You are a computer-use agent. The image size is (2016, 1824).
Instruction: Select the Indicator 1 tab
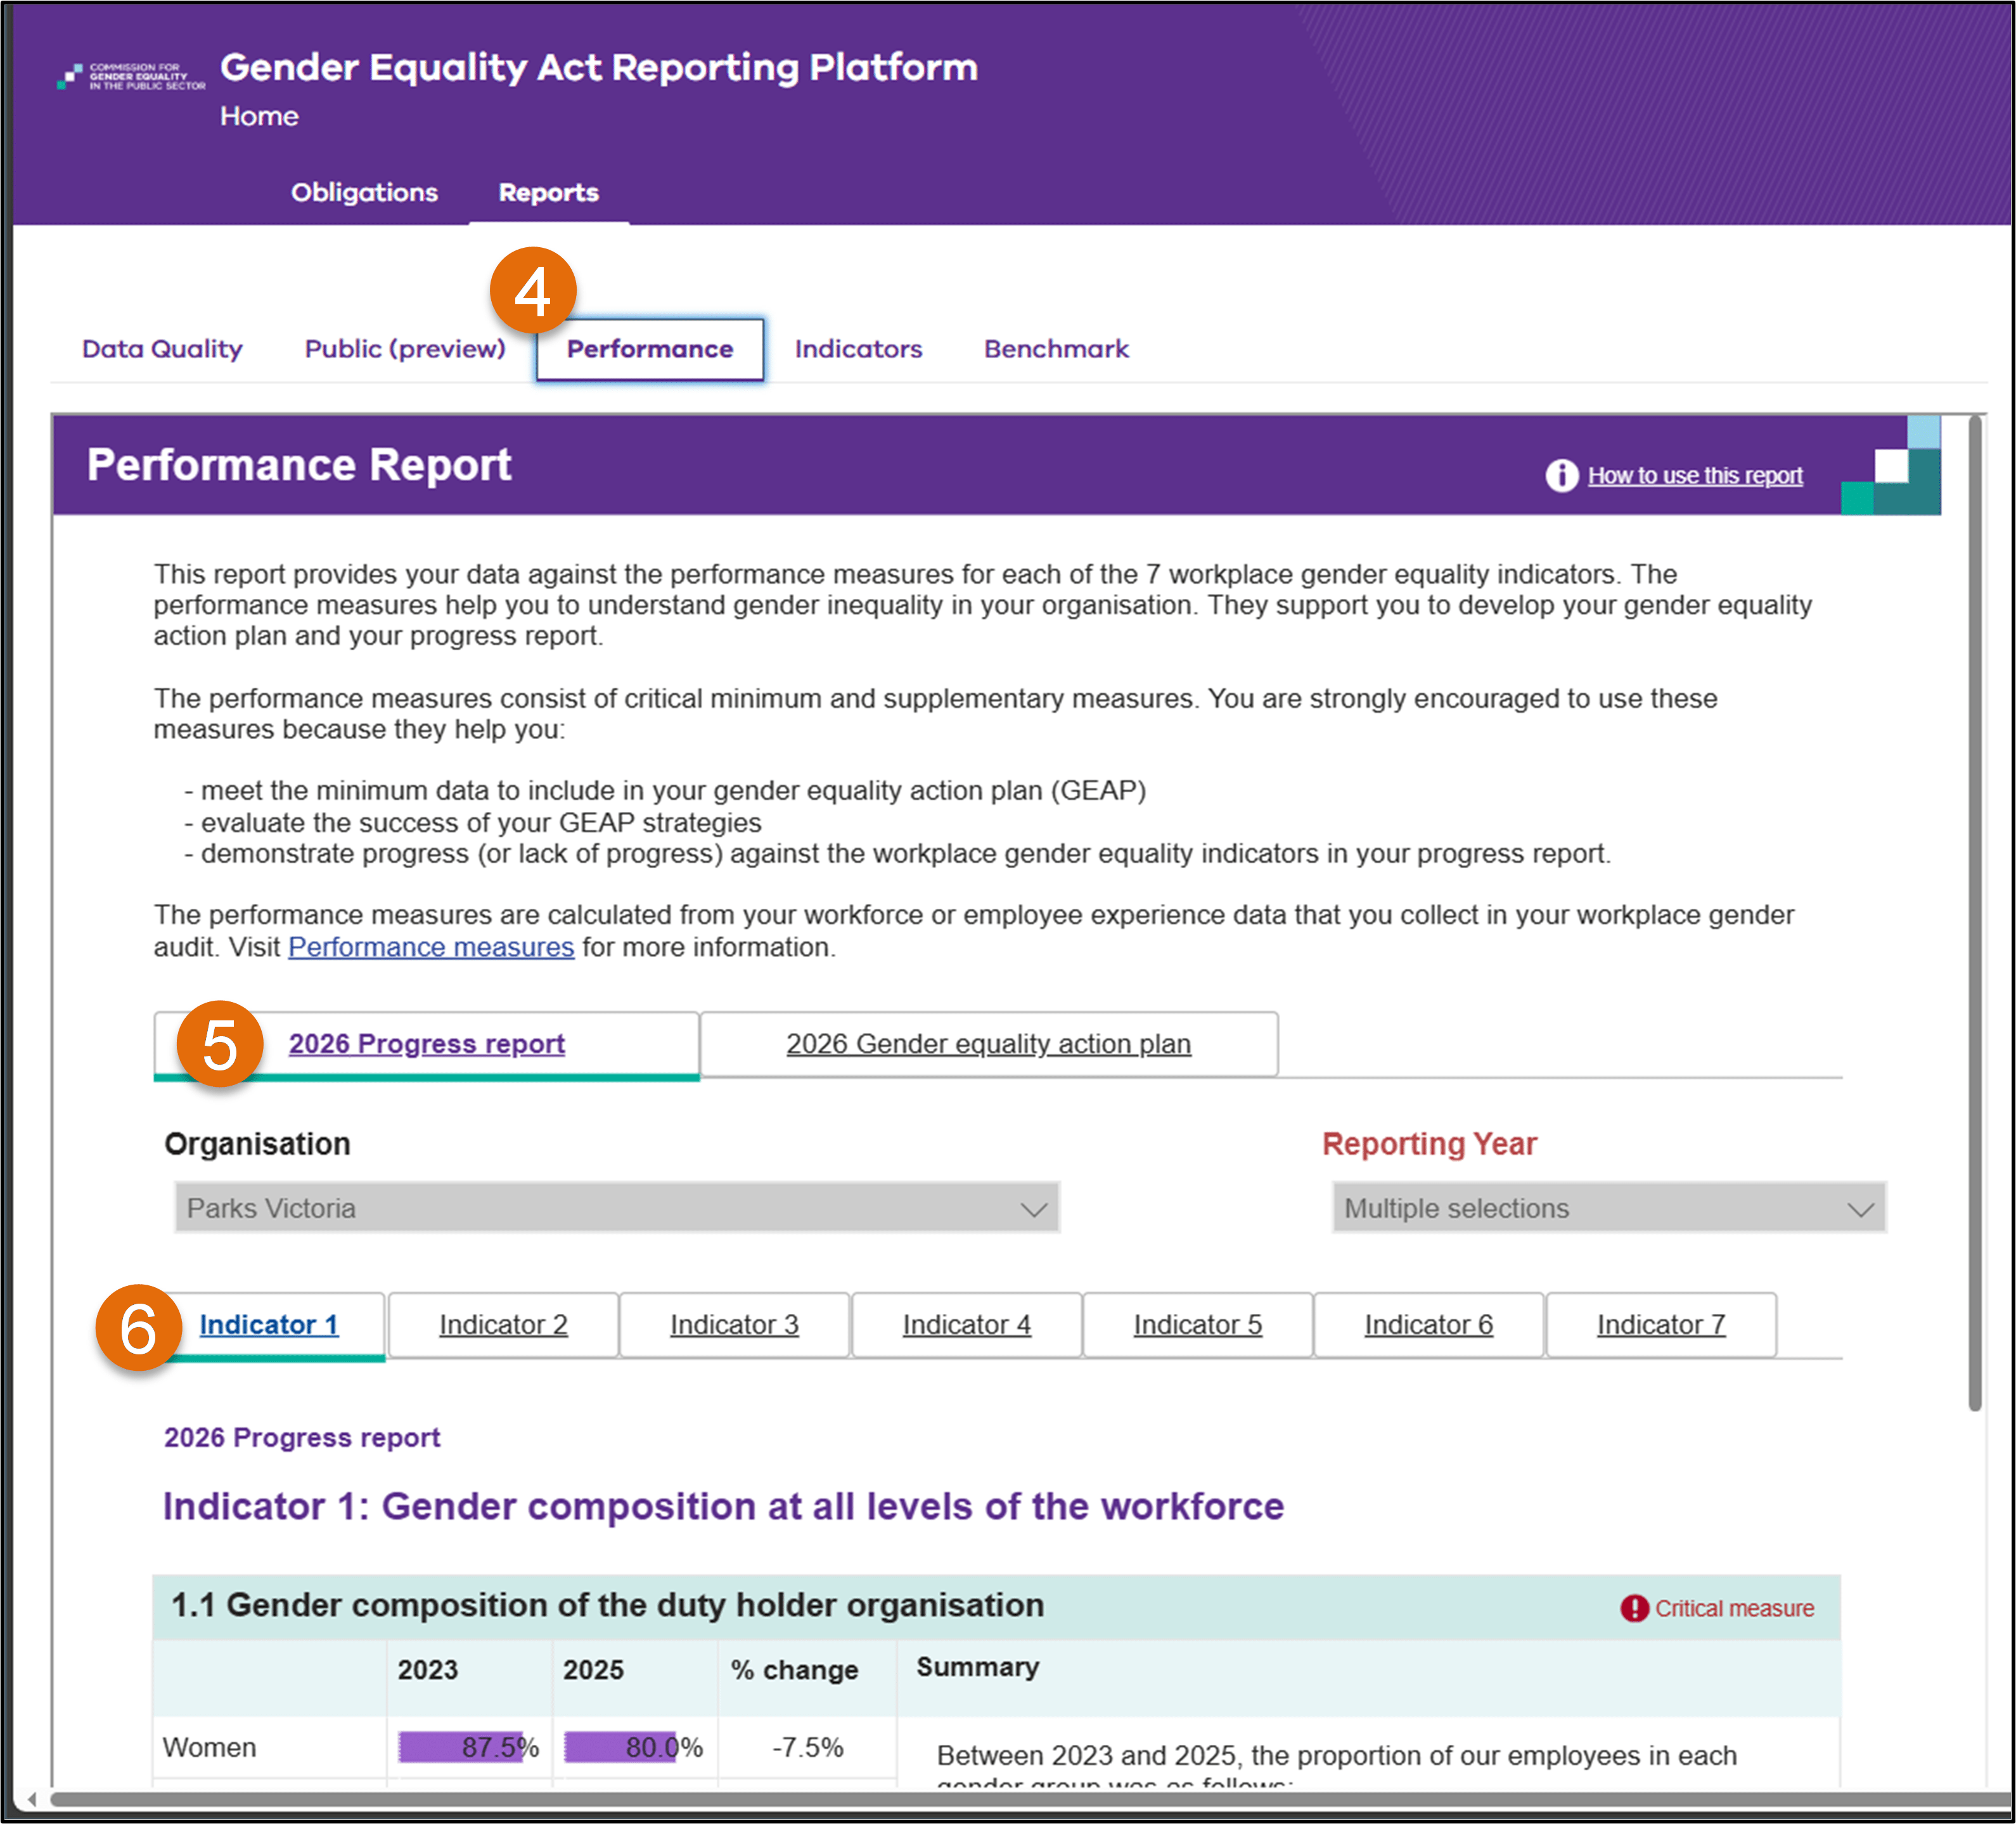(x=269, y=1325)
